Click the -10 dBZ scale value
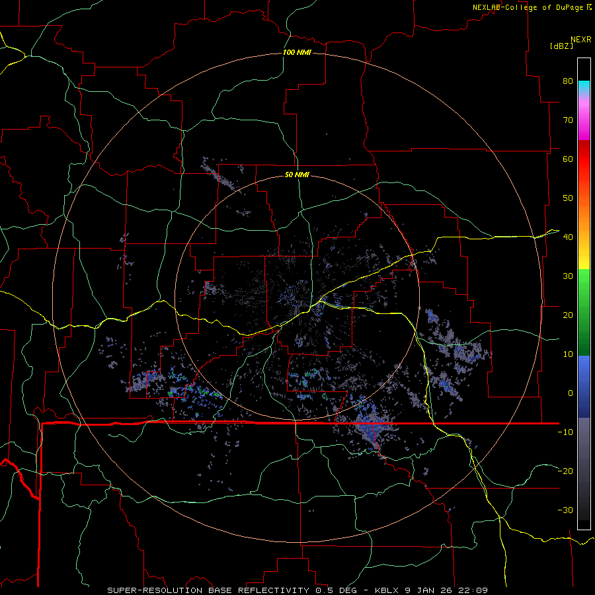The width and height of the screenshot is (595, 595). click(565, 432)
